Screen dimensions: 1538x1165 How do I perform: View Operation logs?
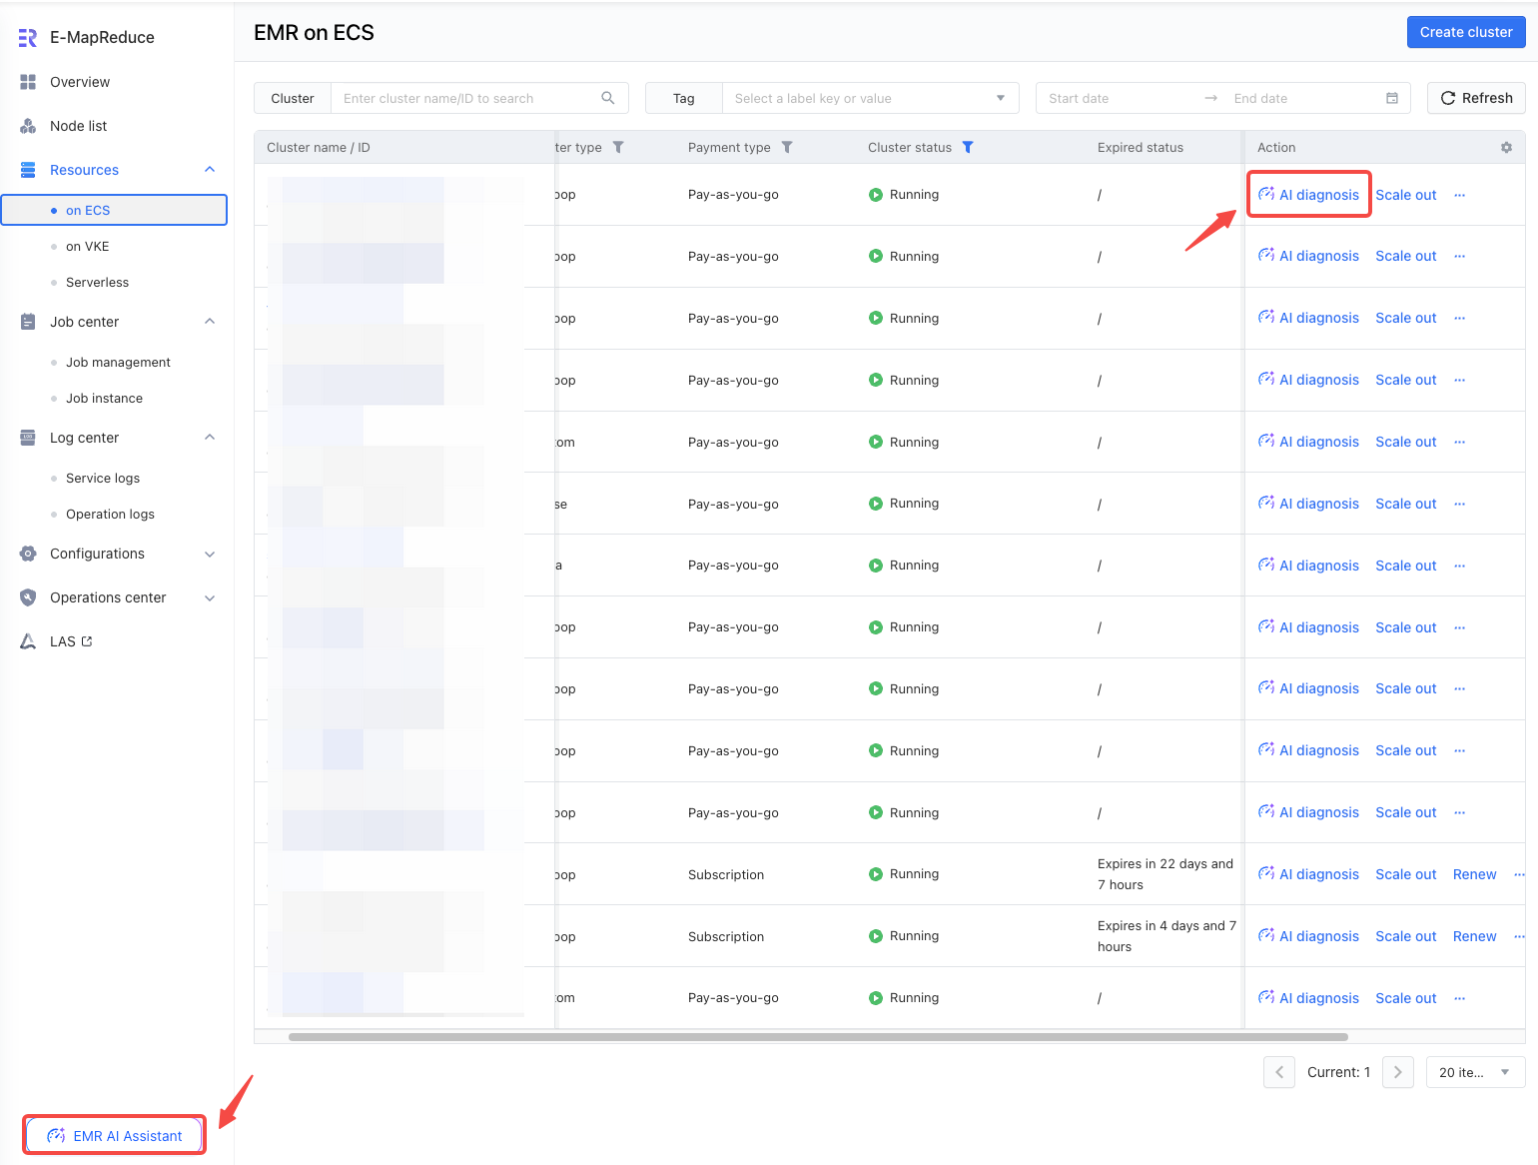(110, 514)
